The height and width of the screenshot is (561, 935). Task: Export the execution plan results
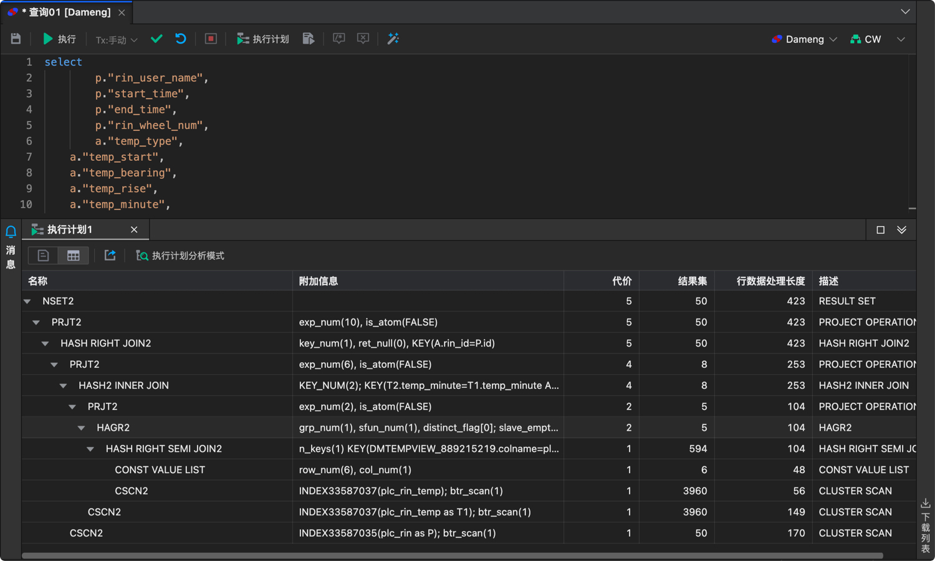tap(110, 256)
